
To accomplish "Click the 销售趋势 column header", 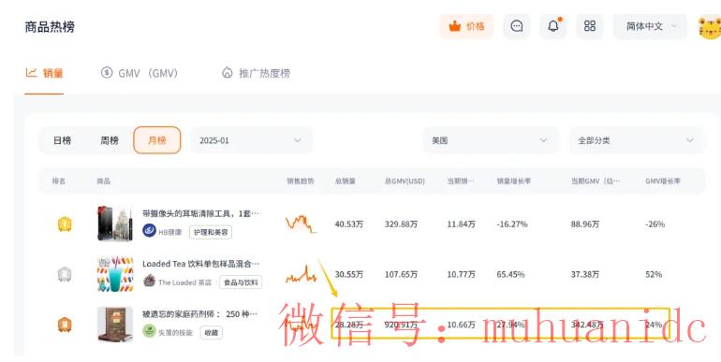I will 301,181.
